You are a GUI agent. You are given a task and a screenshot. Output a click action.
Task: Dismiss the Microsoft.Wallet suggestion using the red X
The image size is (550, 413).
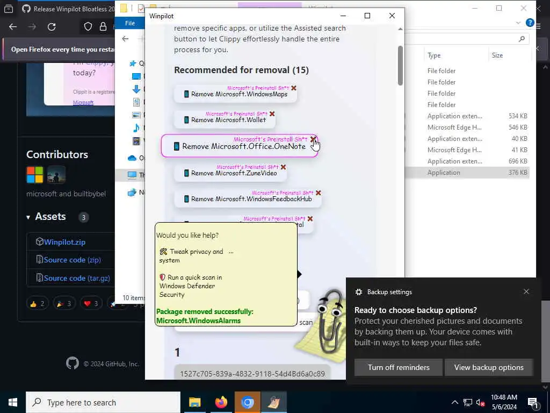tap(272, 114)
